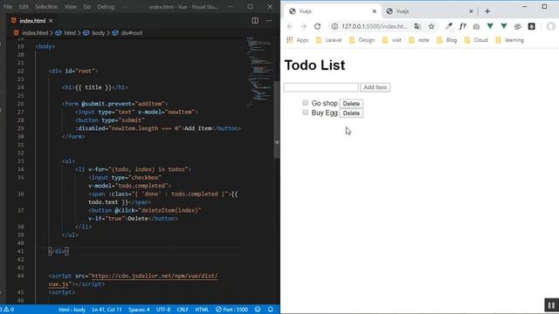Open the Go menu
559x314 pixels.
tap(87, 6)
